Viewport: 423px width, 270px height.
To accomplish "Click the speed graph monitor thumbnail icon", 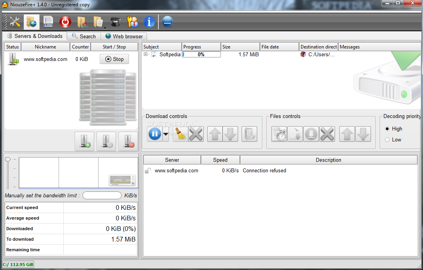I will 122,180.
